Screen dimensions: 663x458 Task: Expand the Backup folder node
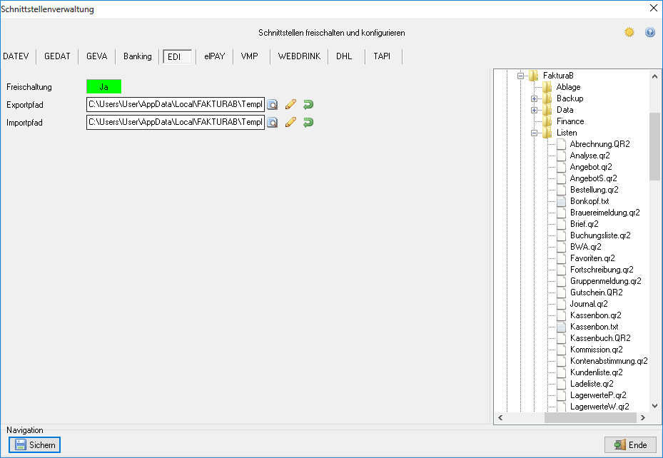point(534,99)
